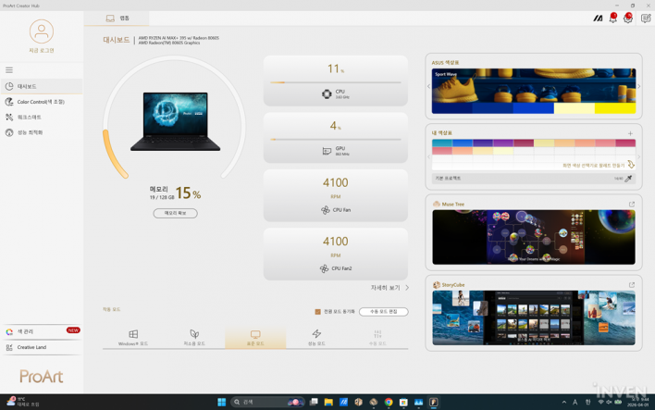
Task: Click the eyedropper color picker icon
Action: (x=628, y=179)
